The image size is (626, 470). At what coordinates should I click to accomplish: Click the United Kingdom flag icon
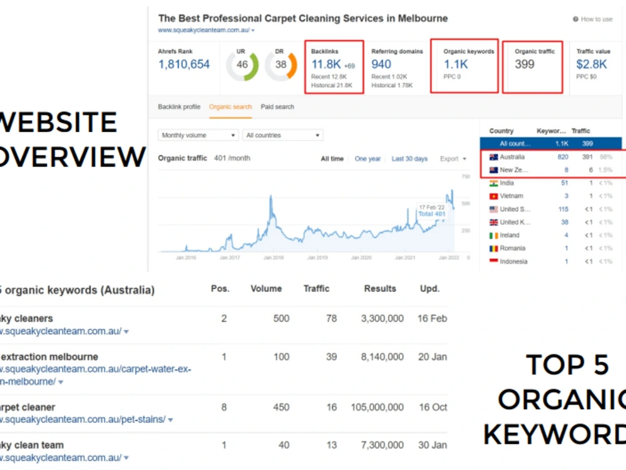coord(493,222)
